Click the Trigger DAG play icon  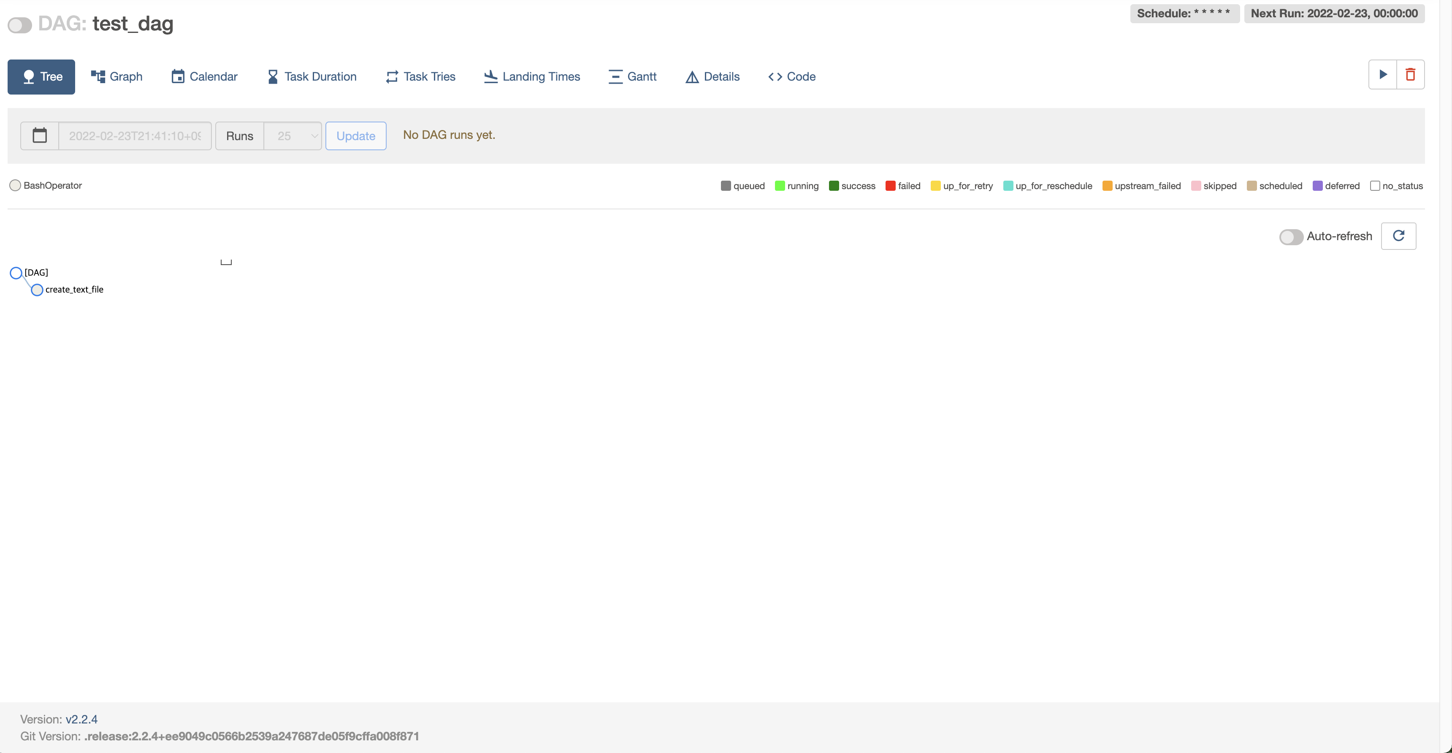click(1383, 74)
